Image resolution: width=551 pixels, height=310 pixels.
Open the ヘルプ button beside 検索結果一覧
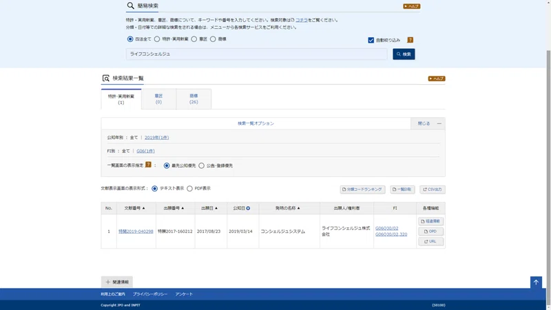tap(437, 79)
